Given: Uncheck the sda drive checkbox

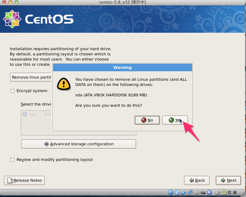Looking at the screenshot, I should click(25, 114).
